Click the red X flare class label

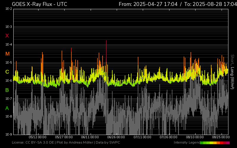pos(7,36)
